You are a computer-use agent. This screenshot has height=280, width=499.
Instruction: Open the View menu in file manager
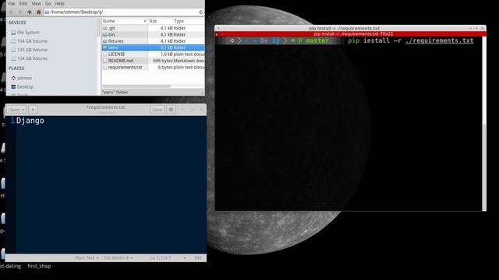coord(36,3)
